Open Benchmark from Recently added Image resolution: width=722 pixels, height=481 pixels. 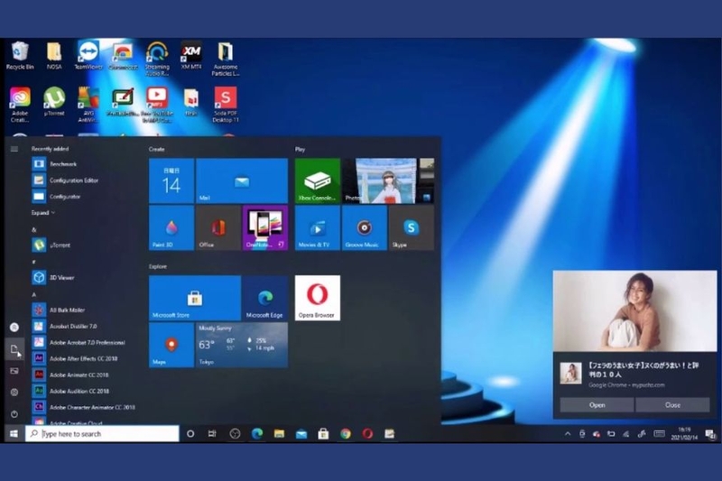pyautogui.click(x=83, y=164)
